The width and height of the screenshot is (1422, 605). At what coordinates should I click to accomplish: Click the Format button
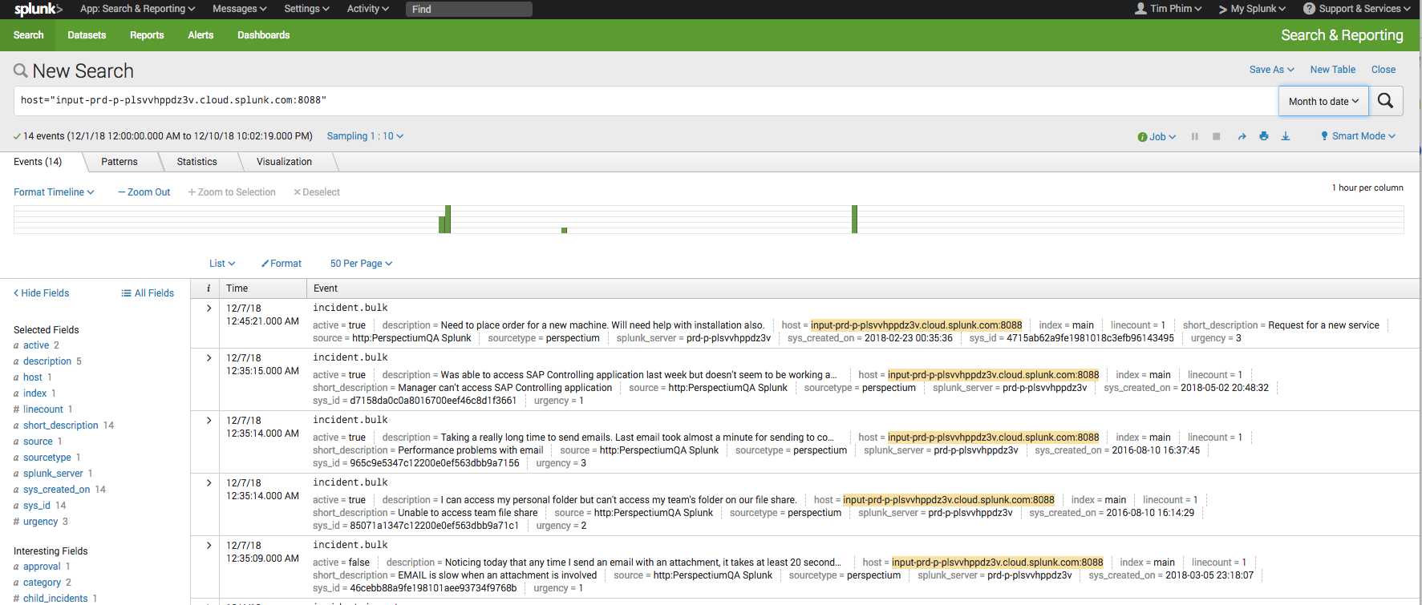pos(282,264)
